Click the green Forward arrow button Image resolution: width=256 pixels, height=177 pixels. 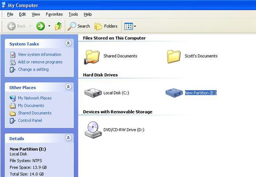(x=40, y=26)
